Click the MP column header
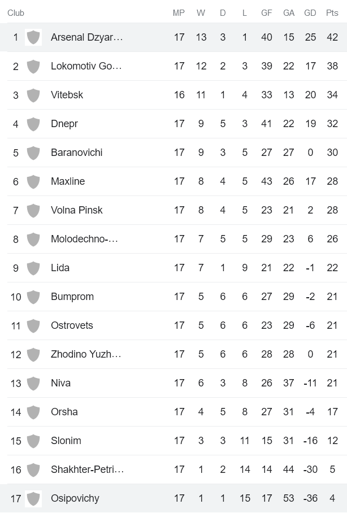Image resolution: width=347 pixels, height=513 pixels. coord(179,13)
